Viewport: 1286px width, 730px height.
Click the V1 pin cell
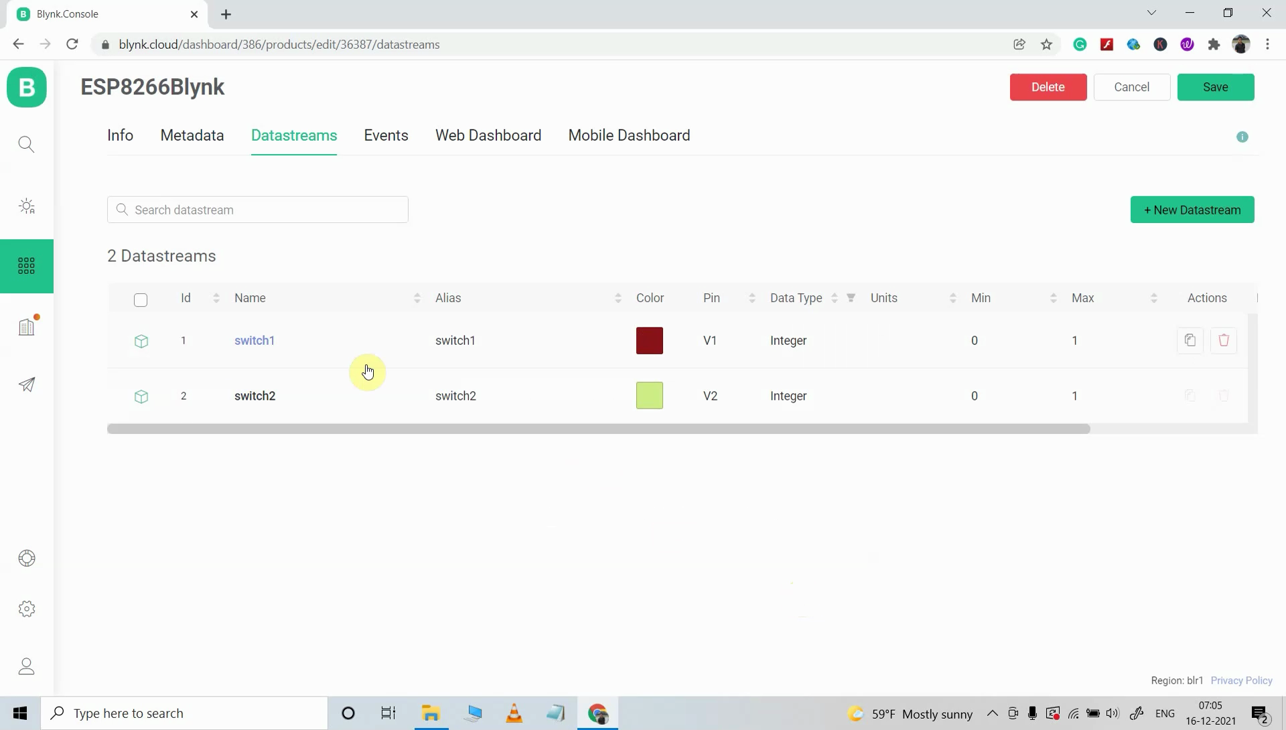710,340
